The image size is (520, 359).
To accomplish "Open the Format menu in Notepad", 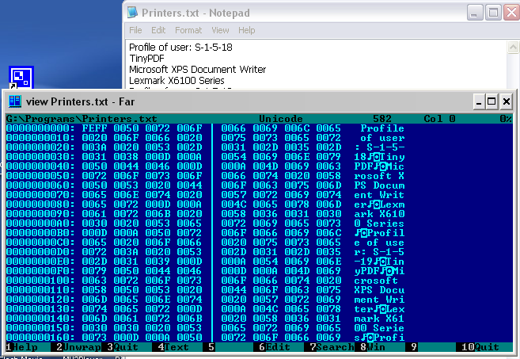I will point(188,30).
